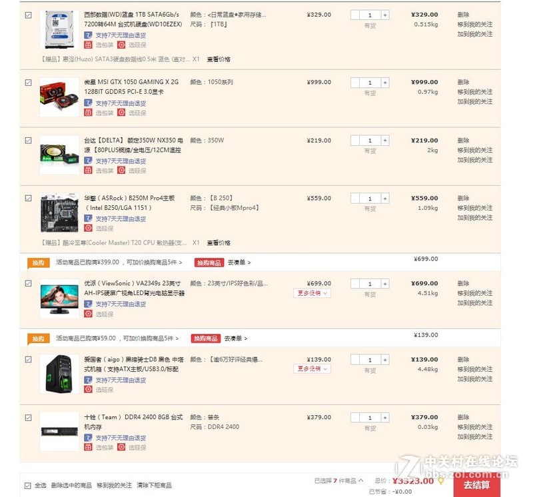Click the lightbulb icon beside total price
The image size is (533, 497).
click(441, 481)
